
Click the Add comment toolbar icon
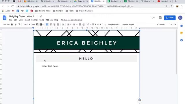pyautogui.click(x=37, y=25)
